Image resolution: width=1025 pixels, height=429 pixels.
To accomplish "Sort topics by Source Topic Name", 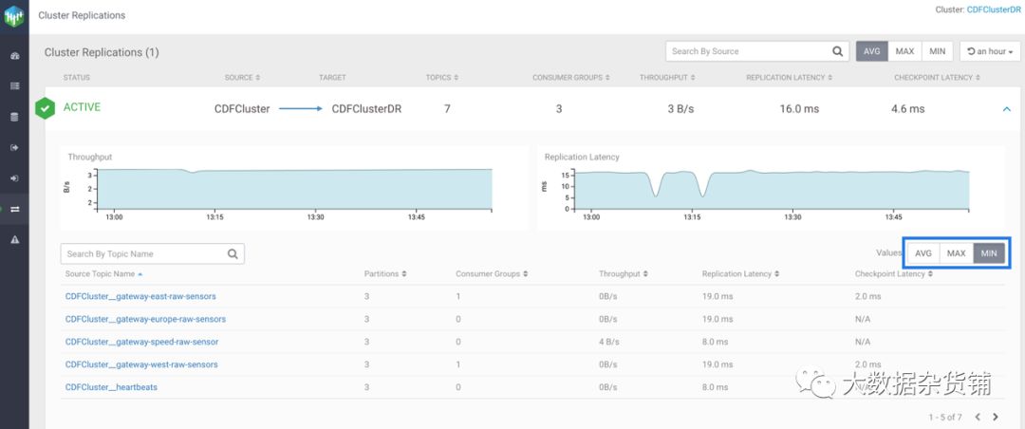I will [x=104, y=274].
